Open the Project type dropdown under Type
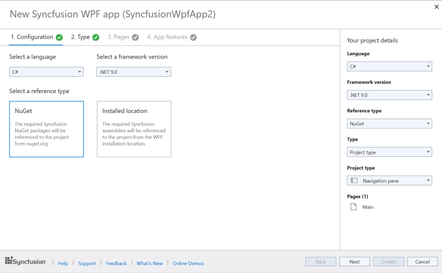442x273 pixels. 389,152
